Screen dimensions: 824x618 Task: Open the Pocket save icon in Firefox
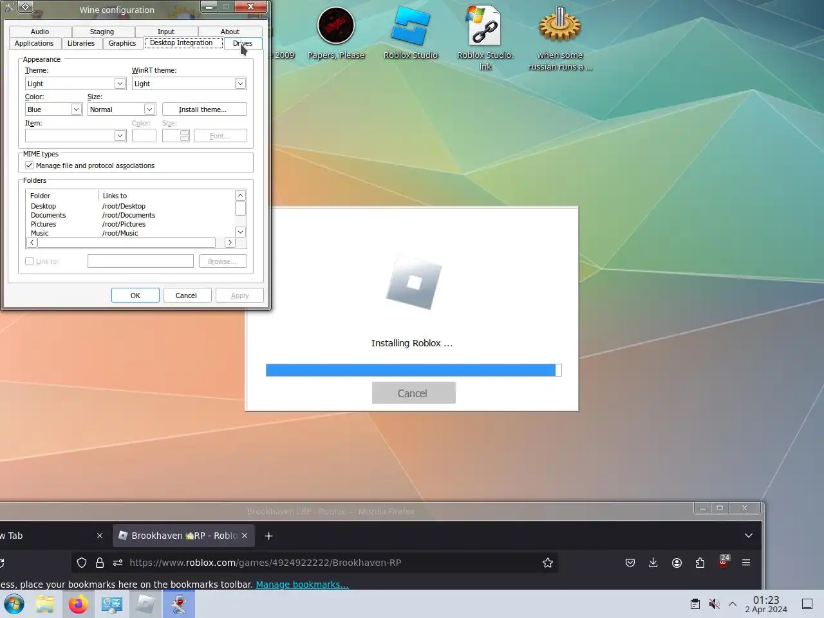point(630,563)
